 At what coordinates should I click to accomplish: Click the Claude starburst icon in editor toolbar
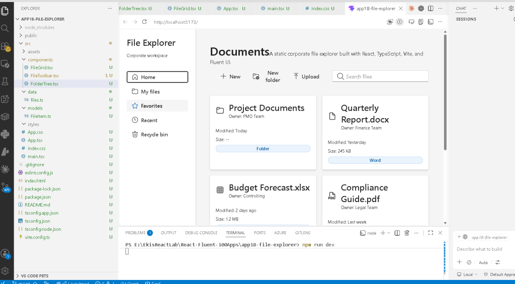click(411, 9)
